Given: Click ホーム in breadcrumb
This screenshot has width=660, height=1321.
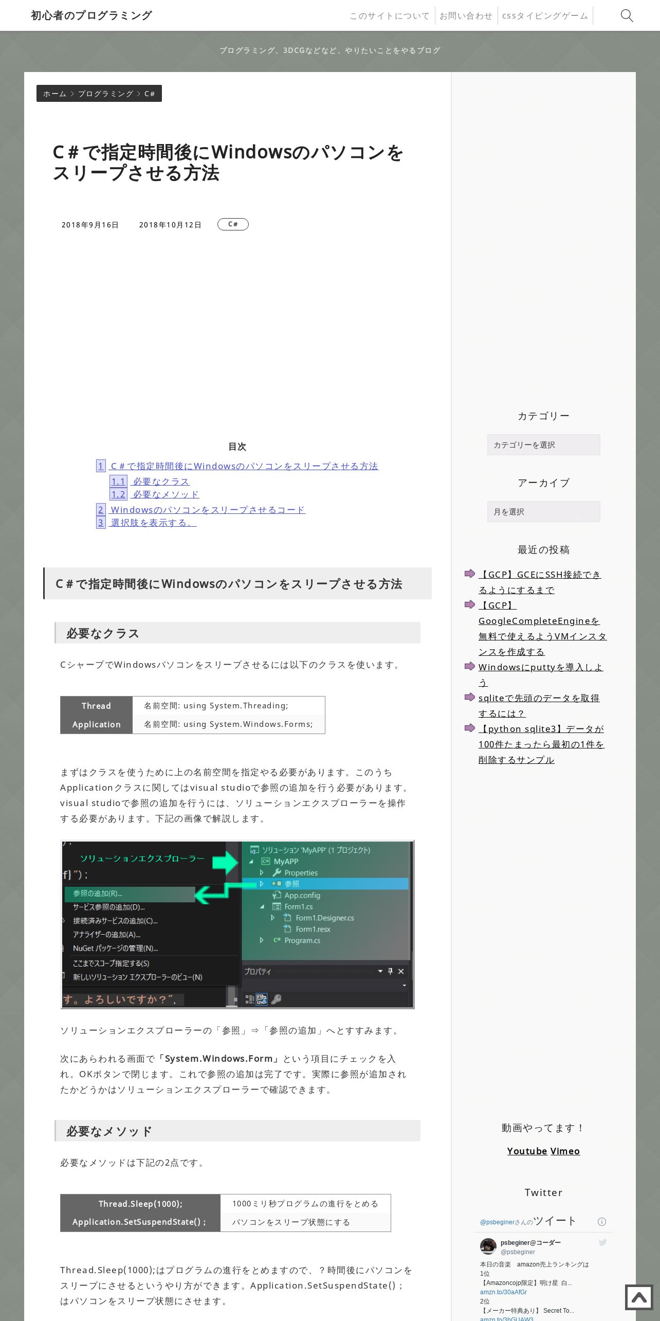Looking at the screenshot, I should (x=54, y=94).
